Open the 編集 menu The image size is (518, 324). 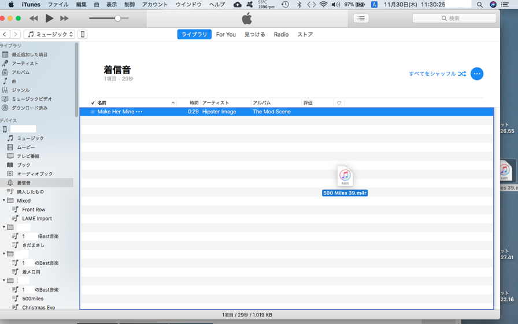[x=82, y=5]
